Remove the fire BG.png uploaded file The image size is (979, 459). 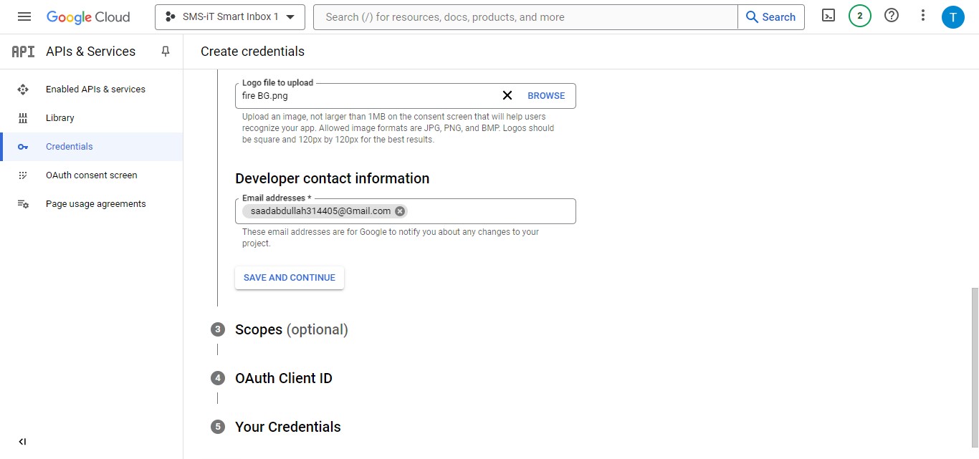coord(507,95)
